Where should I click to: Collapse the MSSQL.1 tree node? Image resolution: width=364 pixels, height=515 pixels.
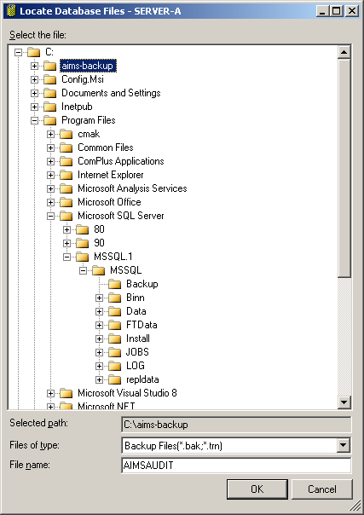66,257
